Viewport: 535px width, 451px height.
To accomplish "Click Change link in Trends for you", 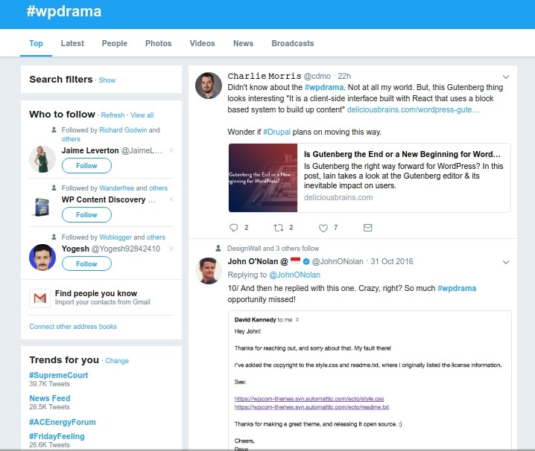I will pos(117,361).
